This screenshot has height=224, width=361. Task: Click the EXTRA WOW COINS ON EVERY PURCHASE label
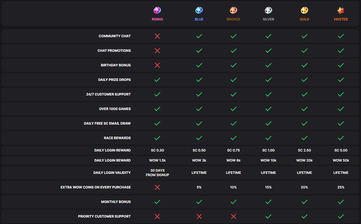tap(96, 187)
